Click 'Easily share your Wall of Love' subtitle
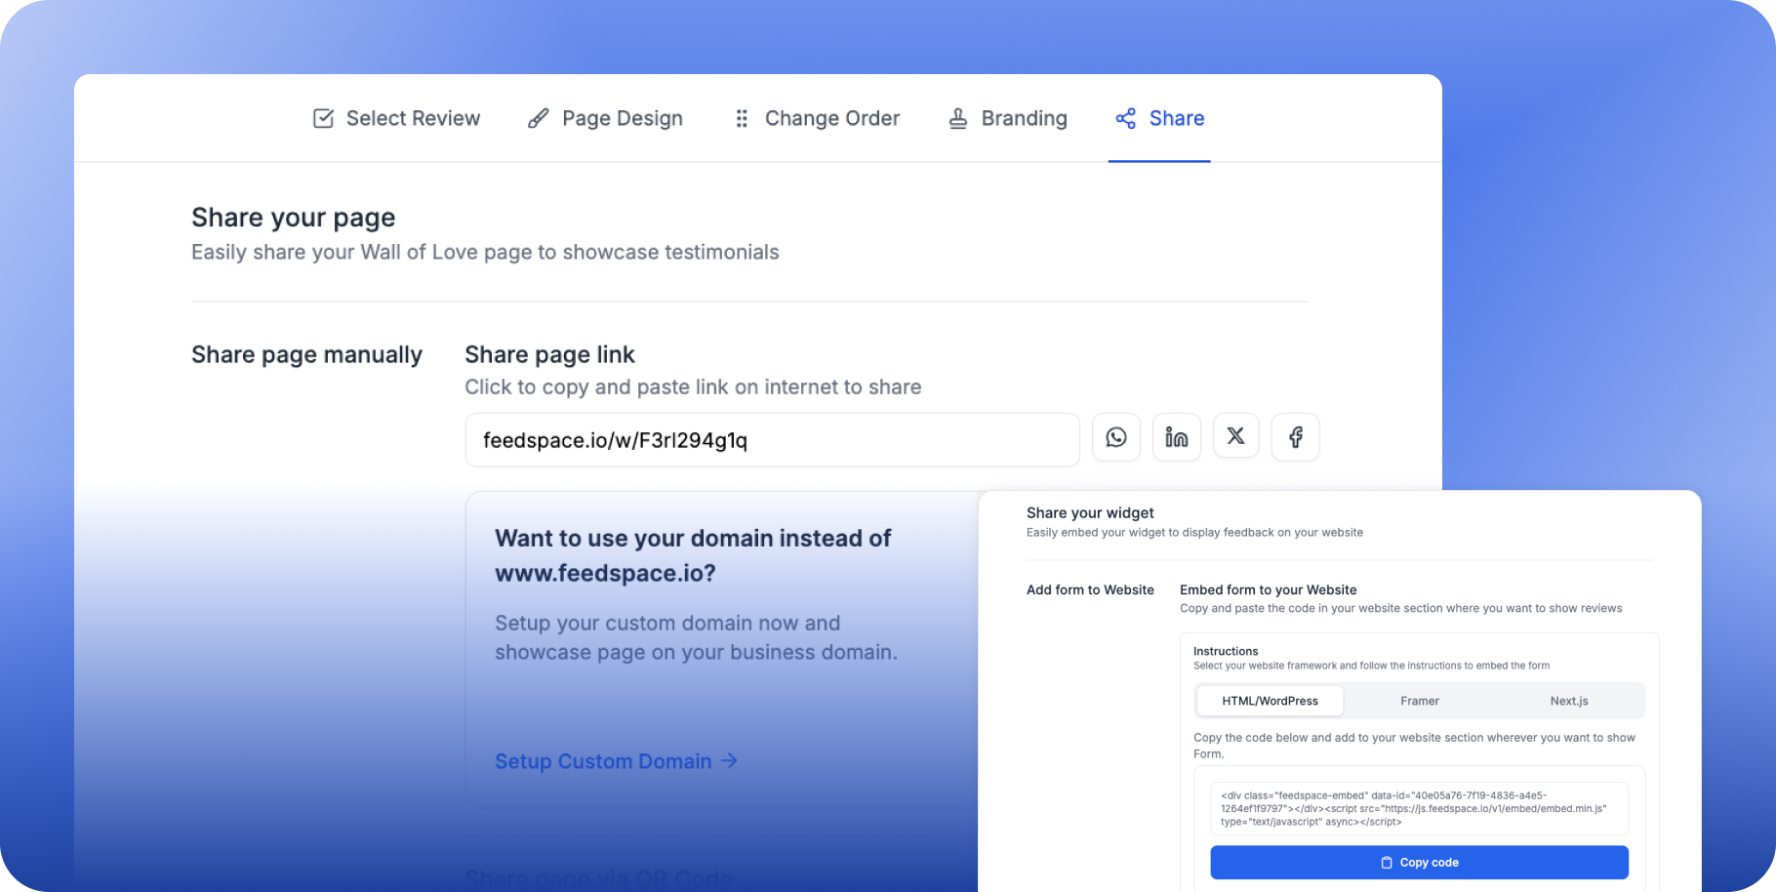Screen dimensions: 1776x892 coord(485,252)
